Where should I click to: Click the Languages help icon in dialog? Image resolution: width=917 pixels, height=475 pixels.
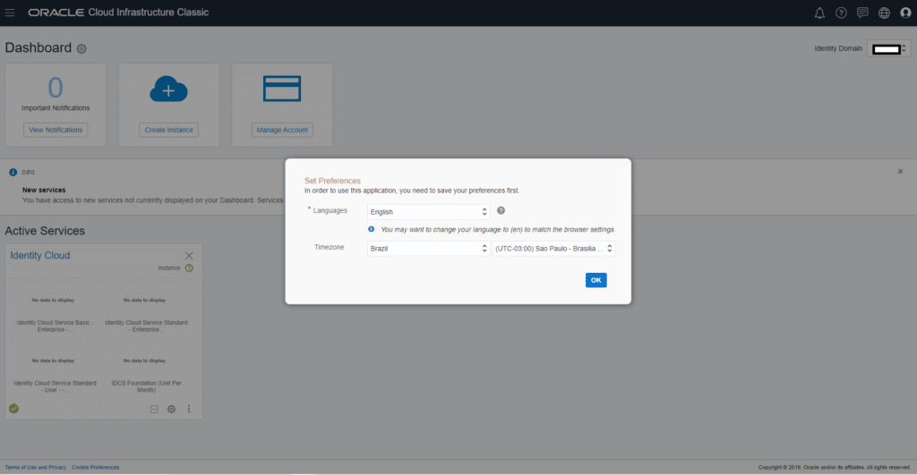coord(501,211)
